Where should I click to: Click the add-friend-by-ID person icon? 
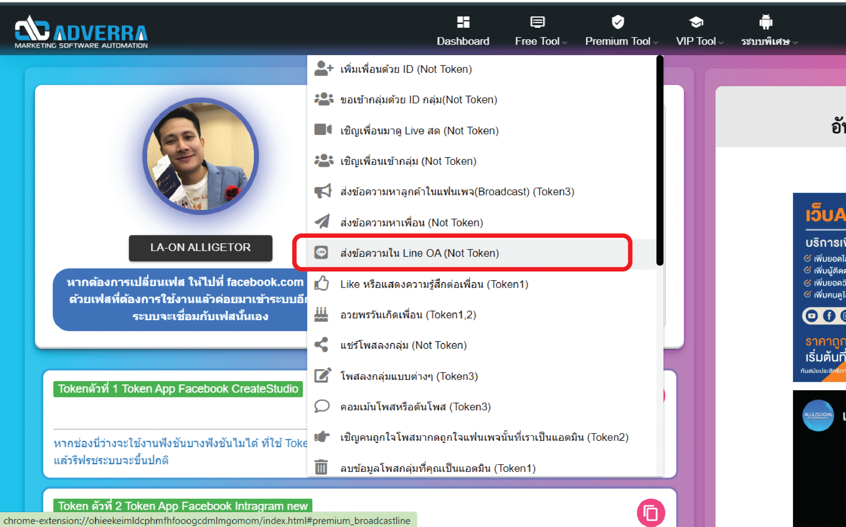coord(323,69)
